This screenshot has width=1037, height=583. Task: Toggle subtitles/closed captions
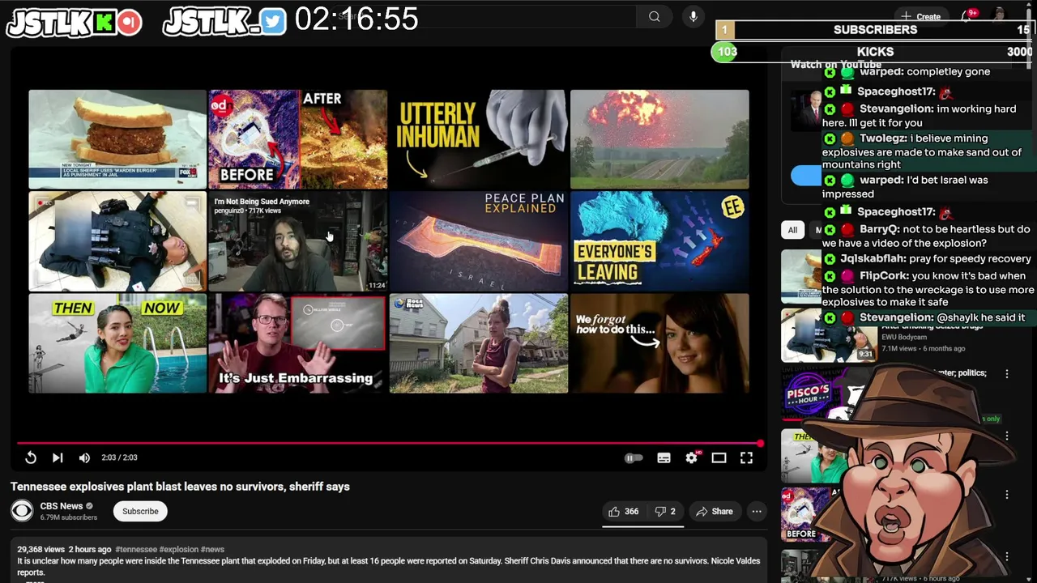pos(664,457)
